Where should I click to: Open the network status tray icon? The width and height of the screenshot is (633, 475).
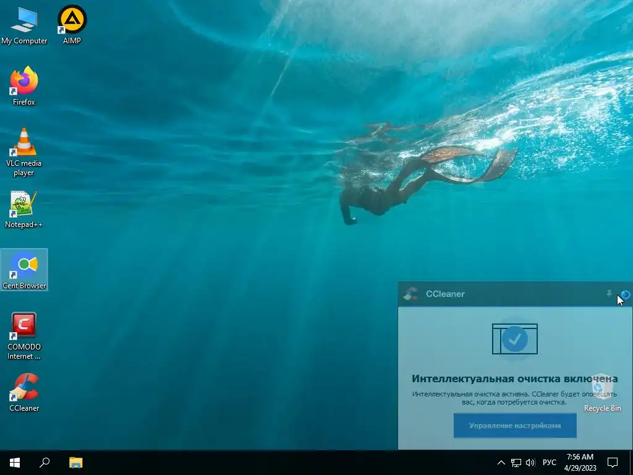pyautogui.click(x=516, y=463)
